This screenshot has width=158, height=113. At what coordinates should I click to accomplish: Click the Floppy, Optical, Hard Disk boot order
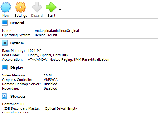(48, 55)
